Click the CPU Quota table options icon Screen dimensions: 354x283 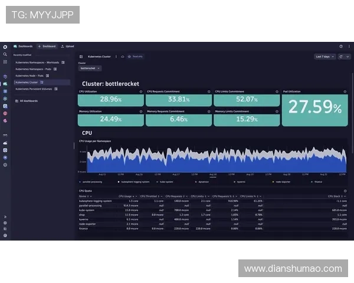[x=345, y=191]
